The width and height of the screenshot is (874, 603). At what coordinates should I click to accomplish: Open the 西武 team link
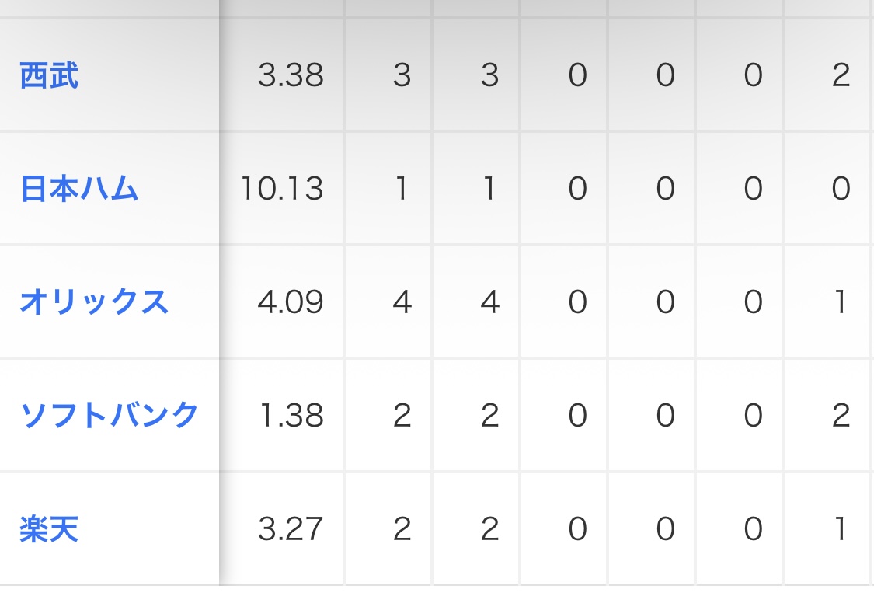49,76
